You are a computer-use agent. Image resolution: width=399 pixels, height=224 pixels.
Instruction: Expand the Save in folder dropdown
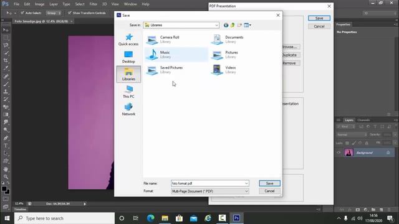[216, 25]
